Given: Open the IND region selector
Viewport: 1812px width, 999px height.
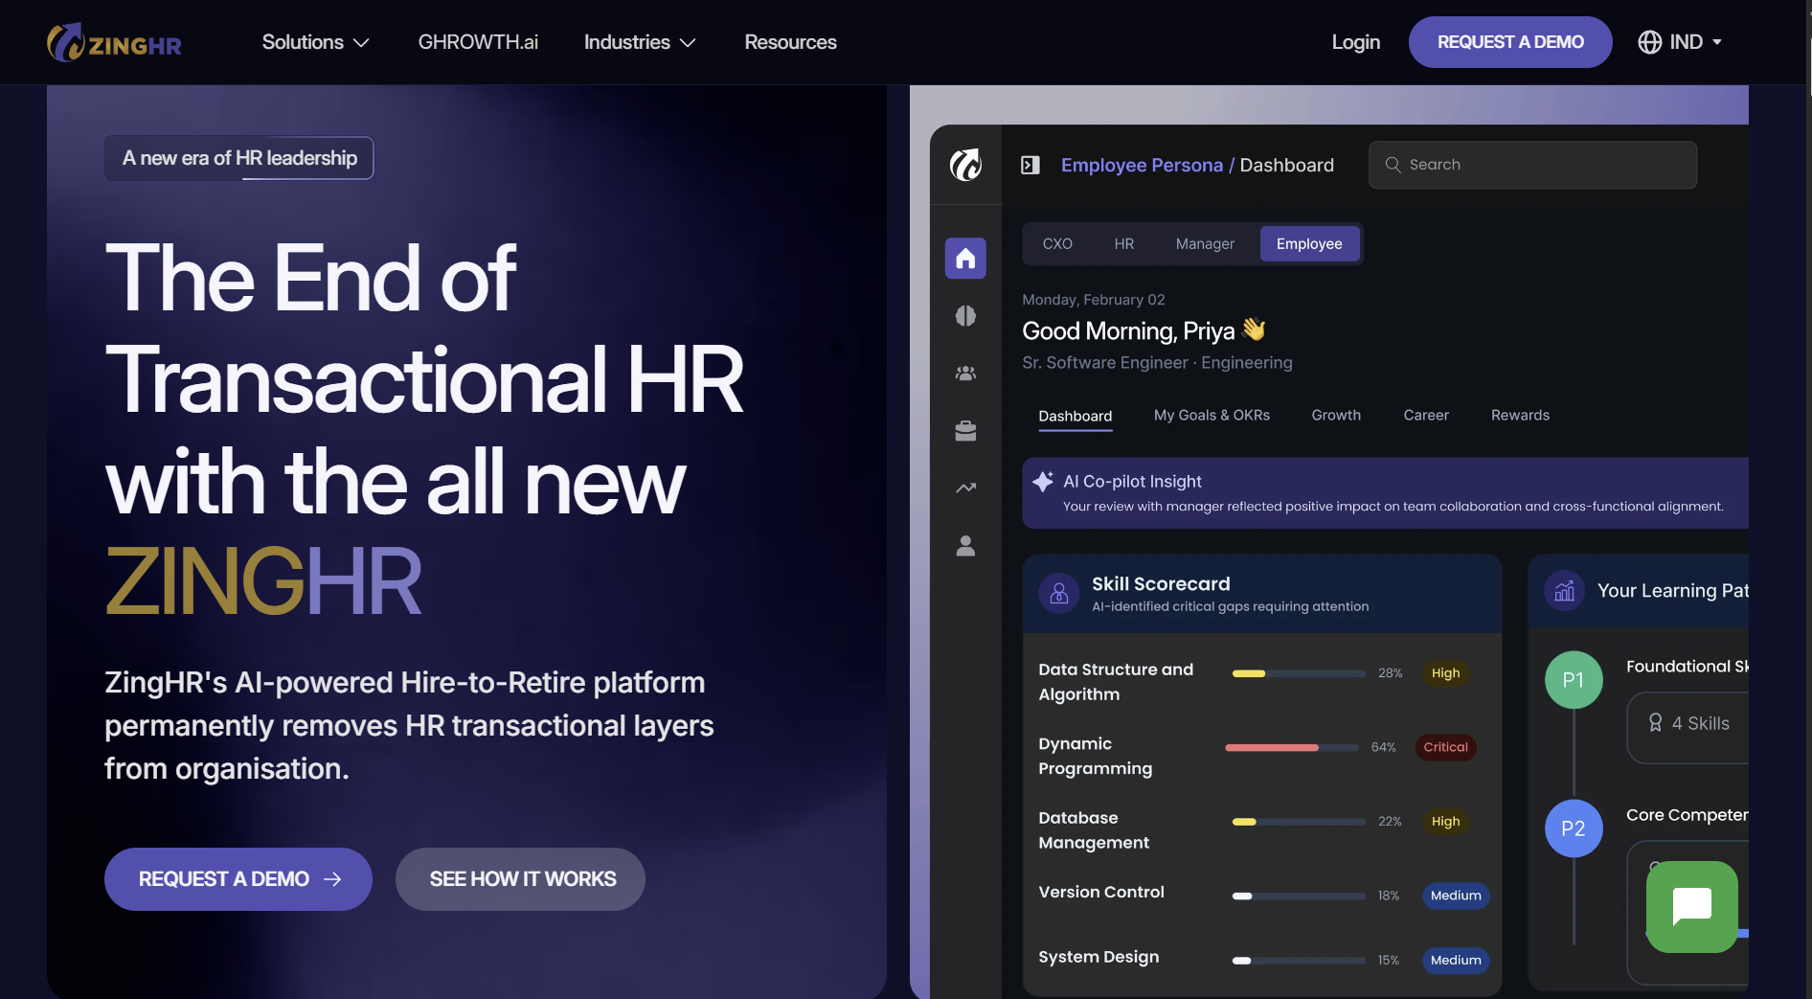Looking at the screenshot, I should [1680, 42].
